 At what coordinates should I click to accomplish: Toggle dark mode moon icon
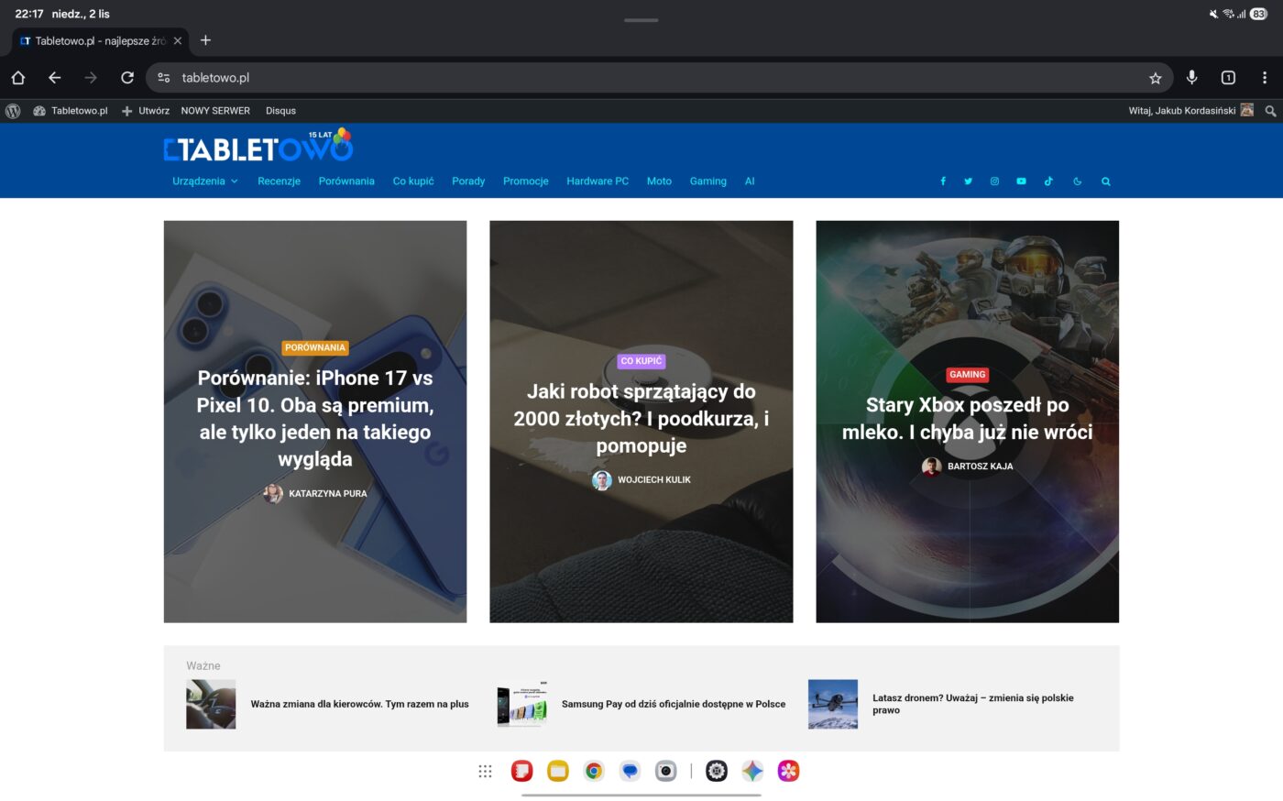(1077, 181)
